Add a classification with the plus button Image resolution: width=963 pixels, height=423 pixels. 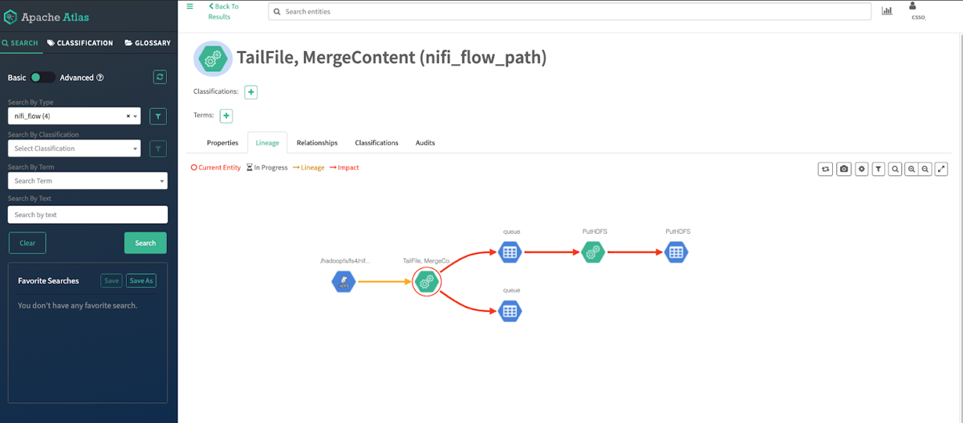(x=251, y=92)
